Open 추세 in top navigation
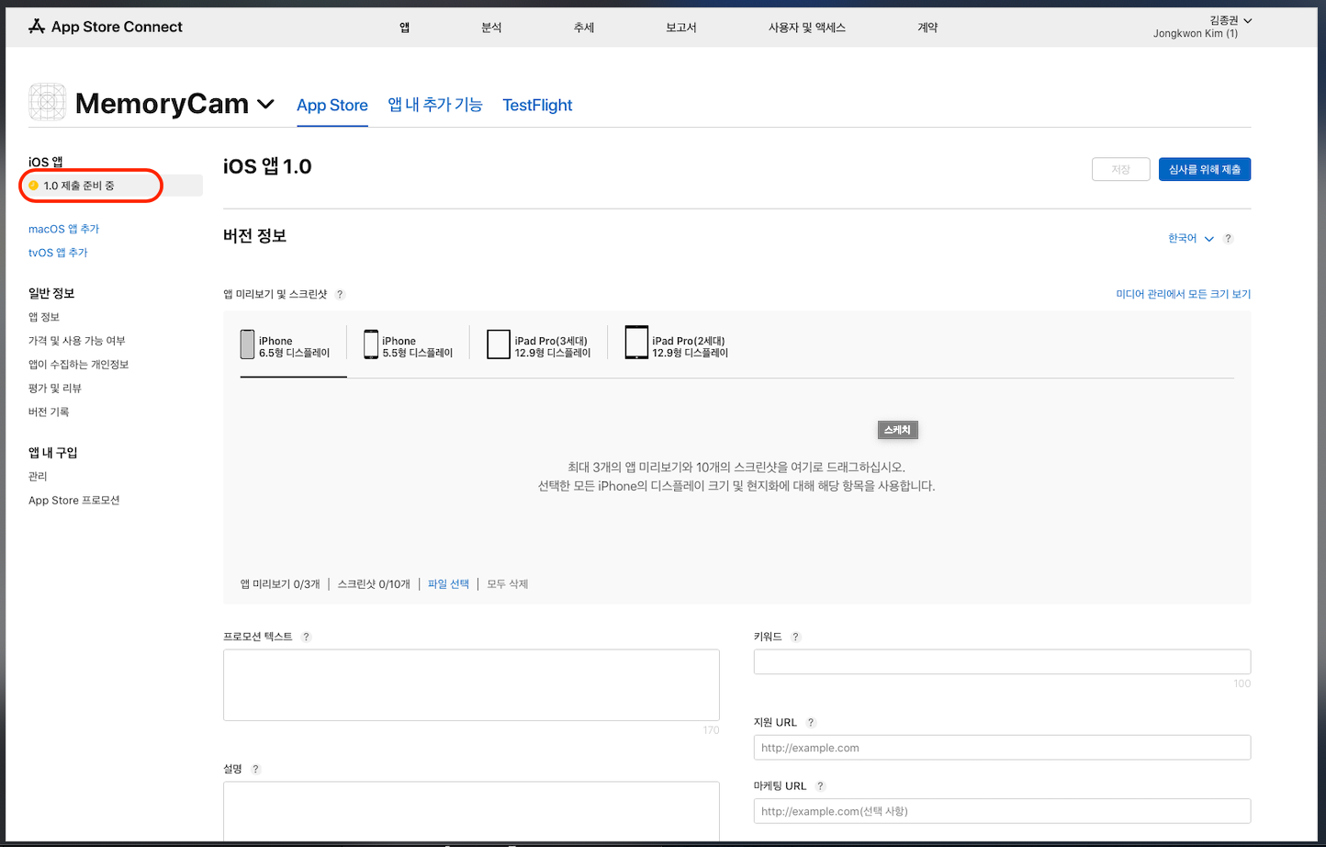This screenshot has height=847, width=1326. [x=584, y=28]
